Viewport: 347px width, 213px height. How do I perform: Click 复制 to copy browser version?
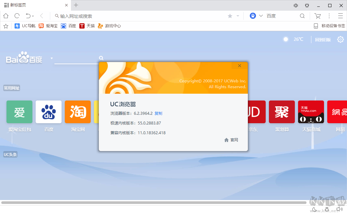coord(159,113)
